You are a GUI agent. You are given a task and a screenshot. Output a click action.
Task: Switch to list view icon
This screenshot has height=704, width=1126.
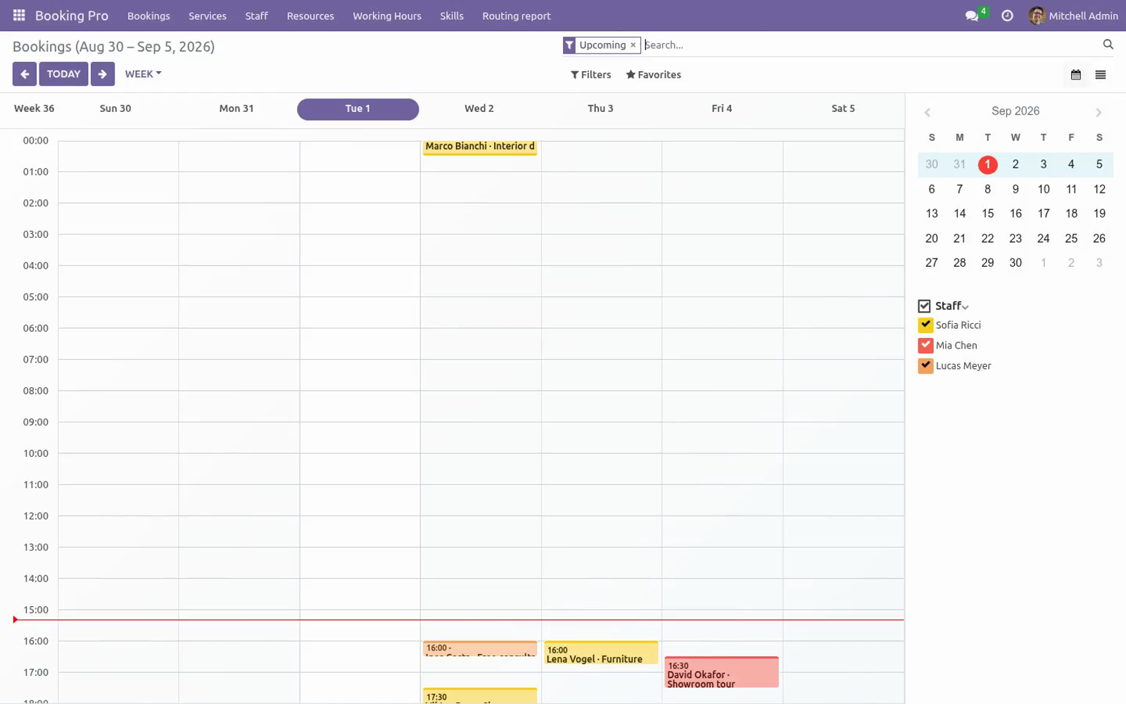[x=1101, y=75]
